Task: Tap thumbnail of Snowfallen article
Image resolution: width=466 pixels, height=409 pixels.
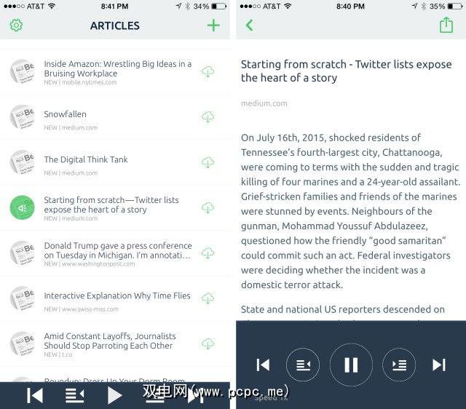Action: (x=23, y=116)
